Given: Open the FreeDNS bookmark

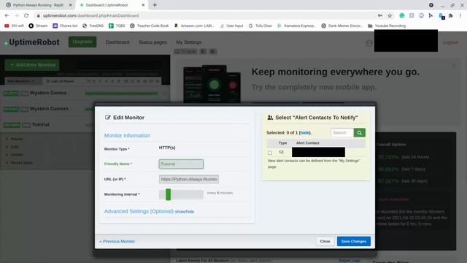Looking at the screenshot, I should point(93,26).
